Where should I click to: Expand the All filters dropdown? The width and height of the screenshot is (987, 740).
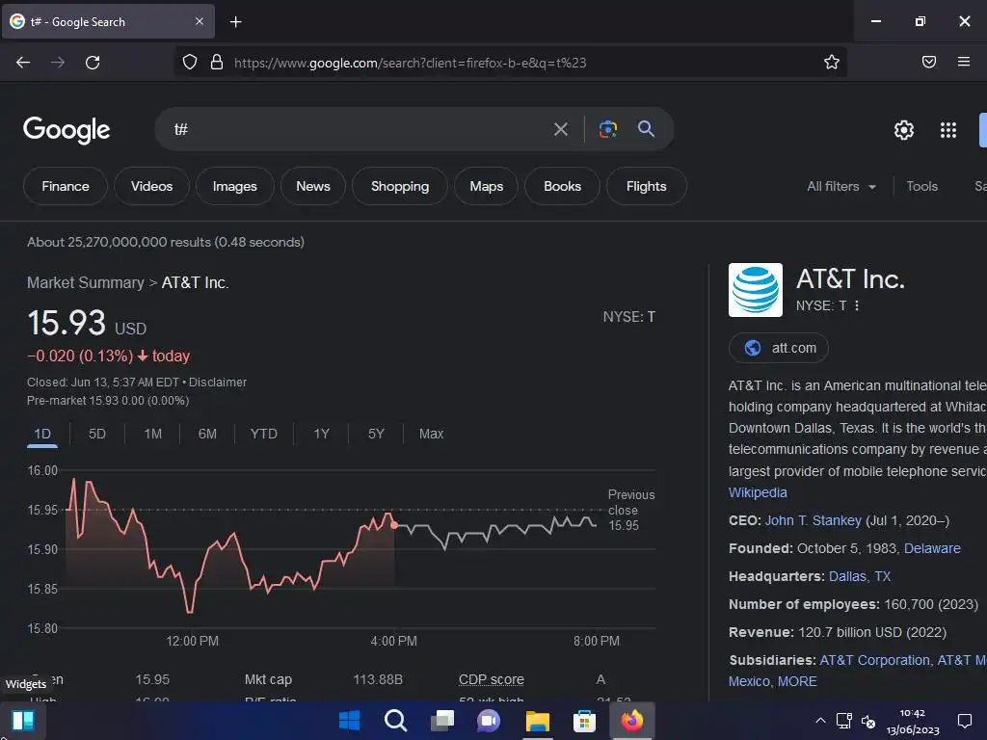pos(840,186)
